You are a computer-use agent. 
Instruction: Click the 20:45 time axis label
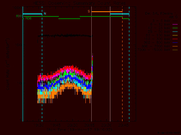(123, 125)
